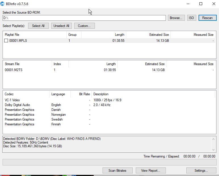Viewport: 219px width, 176px height.
Task: Select the Swedish subtitle row
Action: pos(110,119)
